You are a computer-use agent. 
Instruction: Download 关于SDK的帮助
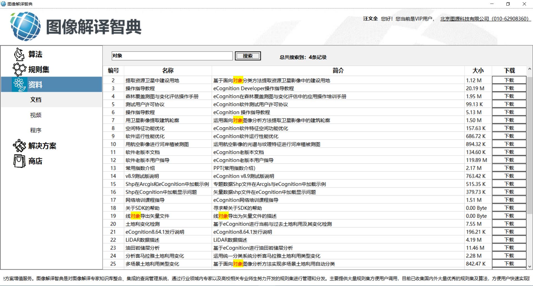(509, 208)
